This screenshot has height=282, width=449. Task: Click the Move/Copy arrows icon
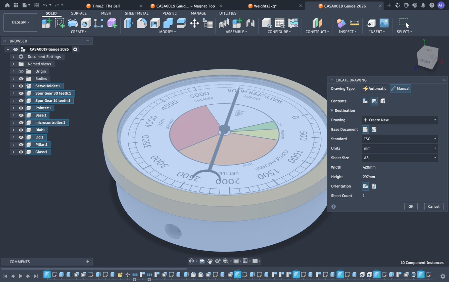click(x=194, y=23)
